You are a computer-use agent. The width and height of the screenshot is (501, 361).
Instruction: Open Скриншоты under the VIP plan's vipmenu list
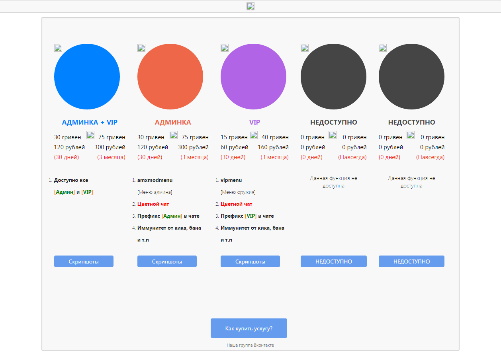250,261
